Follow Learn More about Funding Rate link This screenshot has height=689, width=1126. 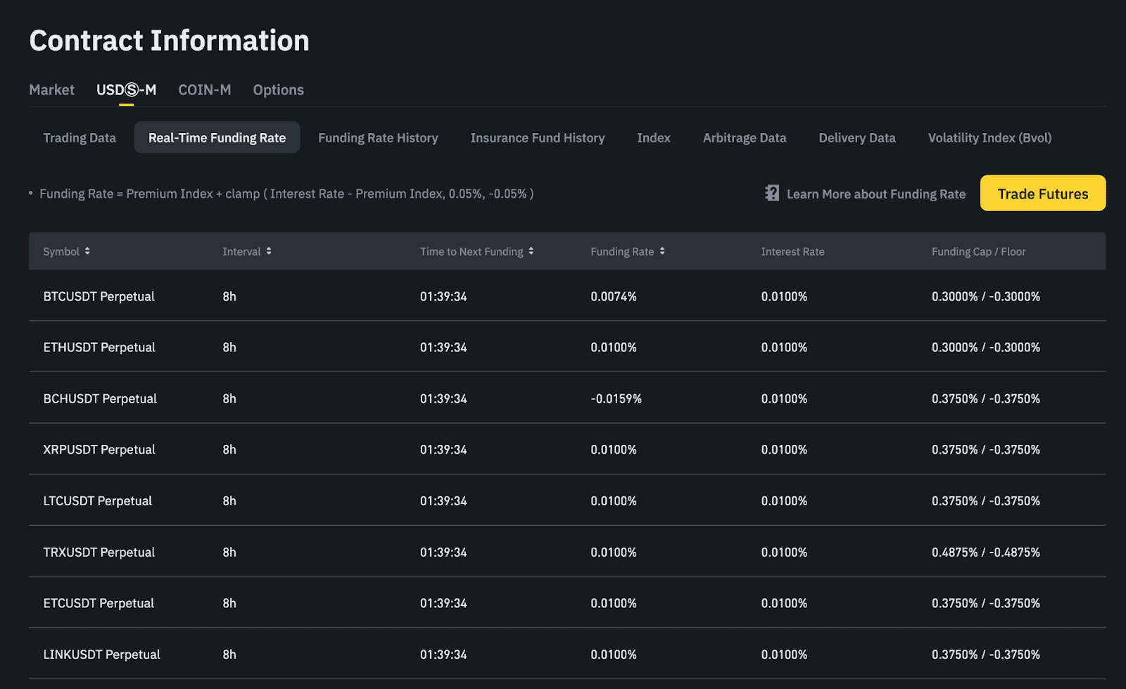(x=875, y=194)
